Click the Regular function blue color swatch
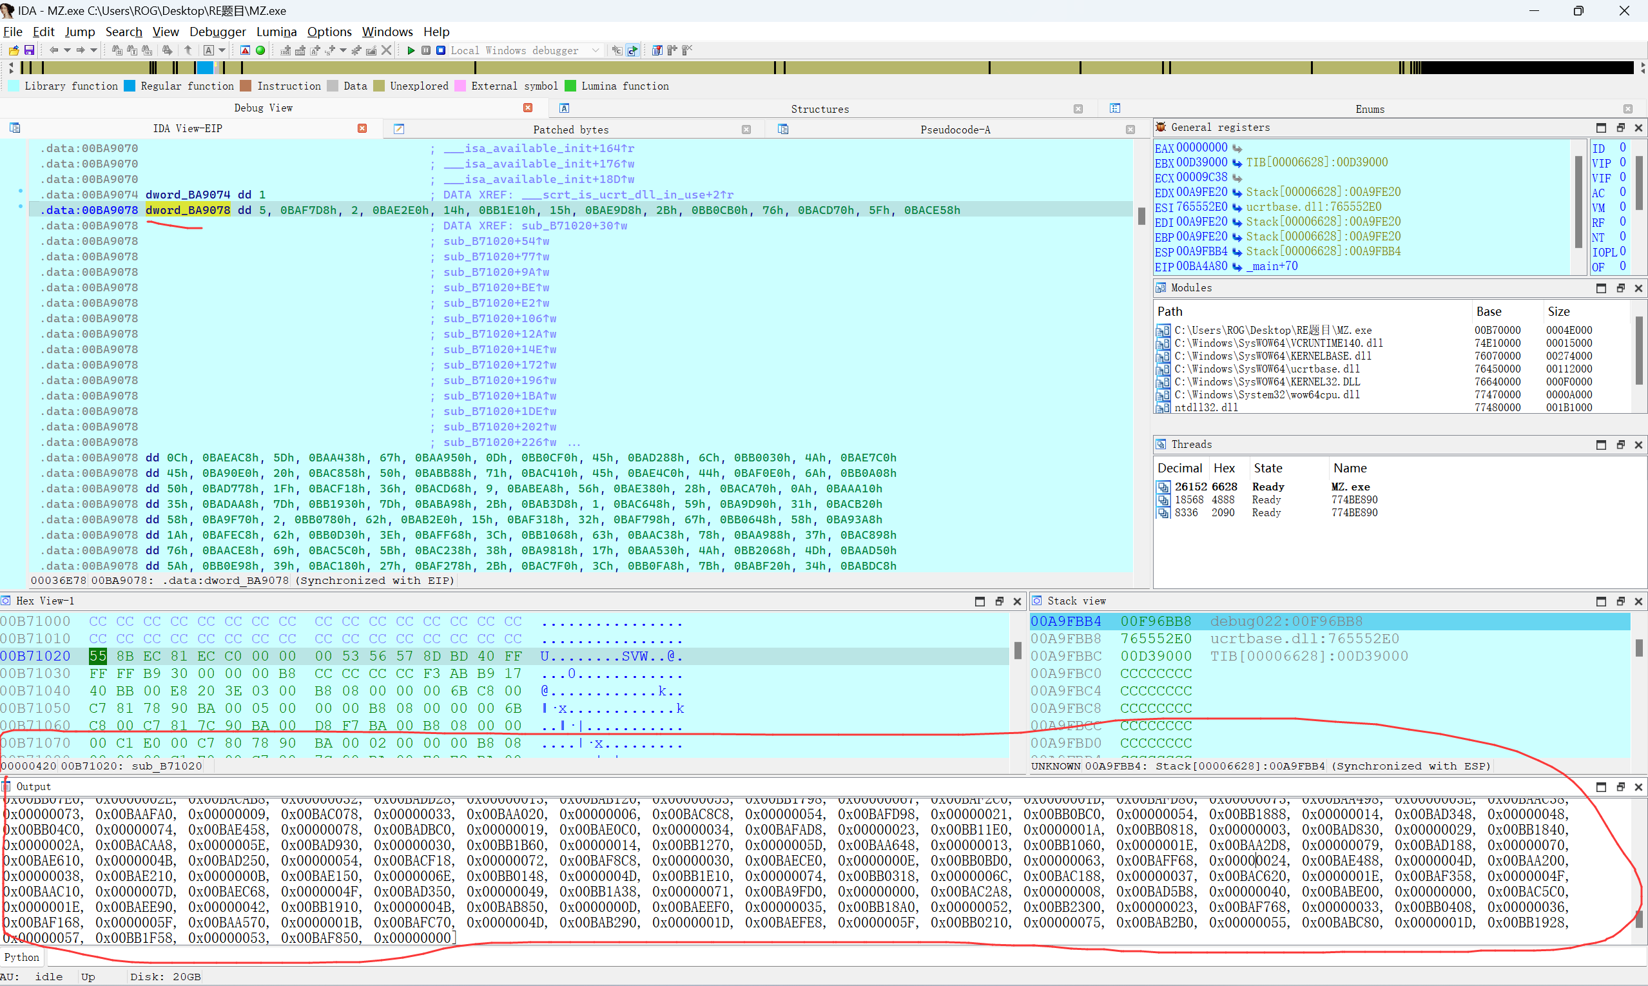Screen dimensions: 1648x986 [130, 86]
